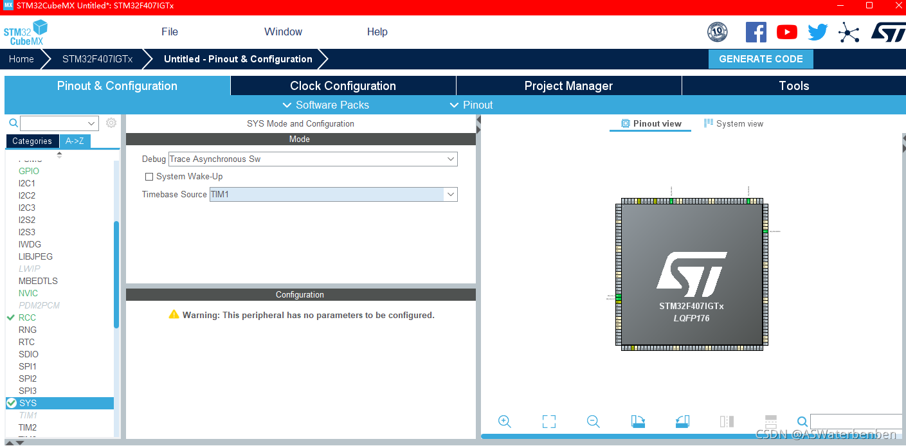Click the flip chip view icon

(x=727, y=422)
